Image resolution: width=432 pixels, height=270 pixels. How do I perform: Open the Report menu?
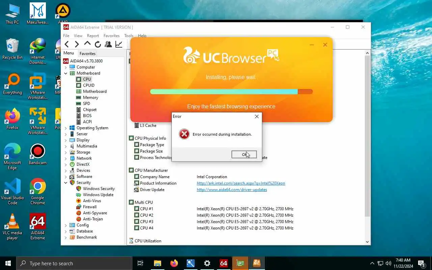pyautogui.click(x=93, y=36)
